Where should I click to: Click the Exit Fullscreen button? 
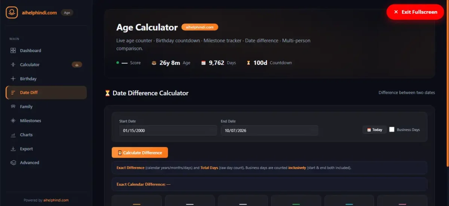415,12
